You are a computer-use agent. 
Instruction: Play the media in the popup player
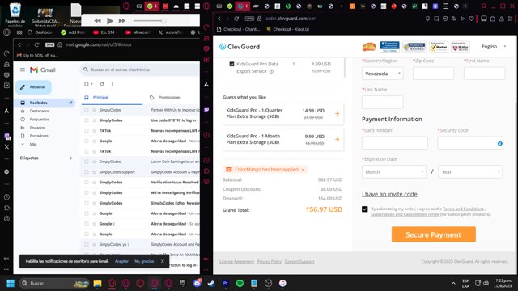(110, 21)
